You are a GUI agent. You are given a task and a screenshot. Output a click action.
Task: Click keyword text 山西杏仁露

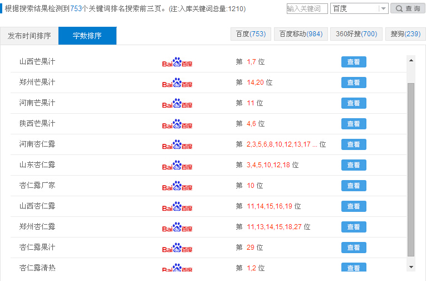coord(37,206)
